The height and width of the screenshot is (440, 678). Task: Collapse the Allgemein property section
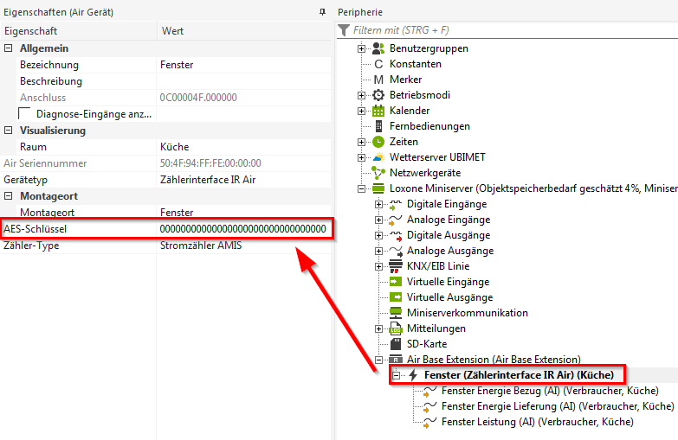9,48
